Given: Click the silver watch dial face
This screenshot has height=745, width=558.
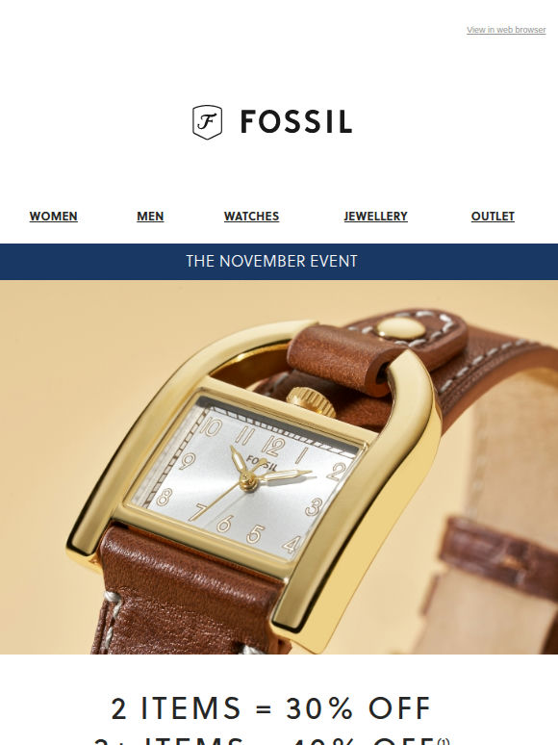Looking at the screenshot, I should point(244,480).
